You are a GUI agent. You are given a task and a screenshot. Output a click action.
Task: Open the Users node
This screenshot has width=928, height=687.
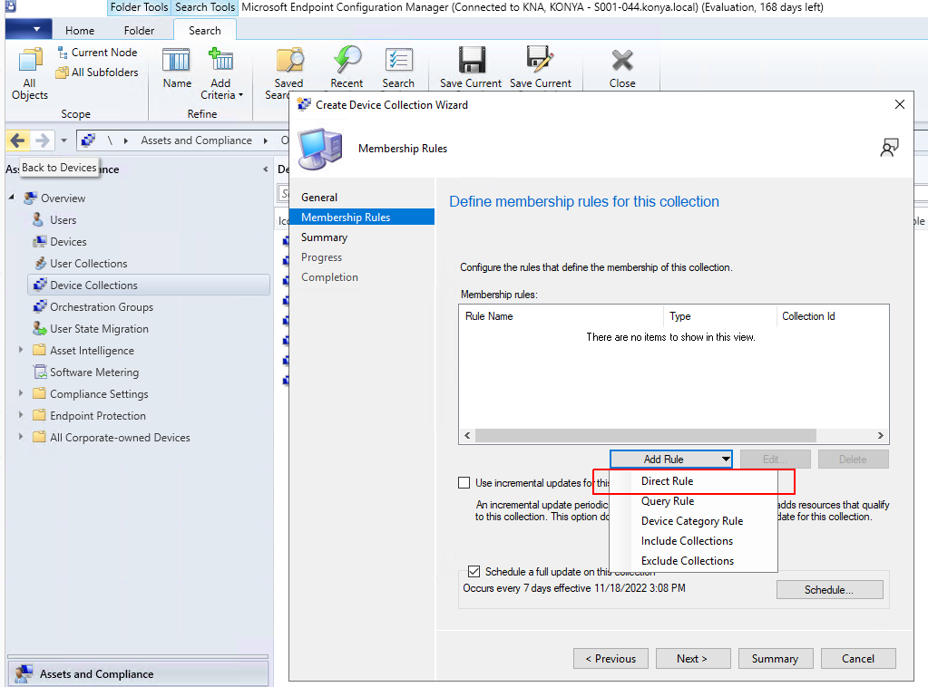click(x=63, y=220)
